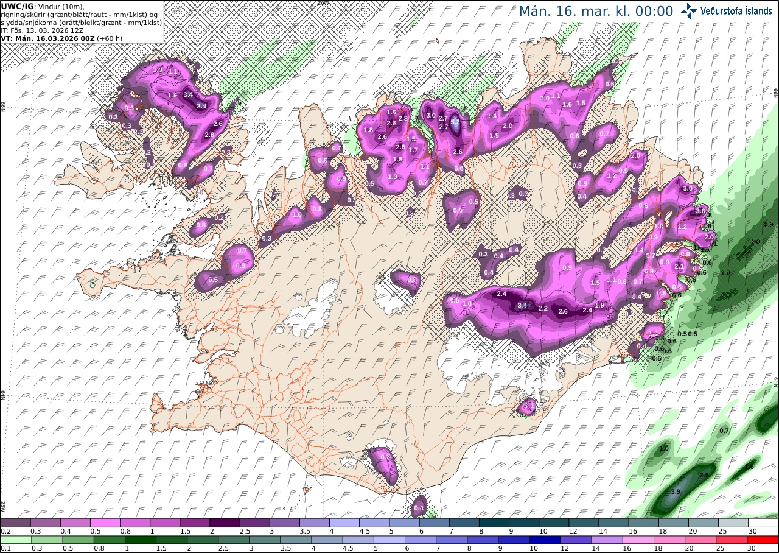Click the light lavender 4 swatch in upper legend

tap(344, 523)
